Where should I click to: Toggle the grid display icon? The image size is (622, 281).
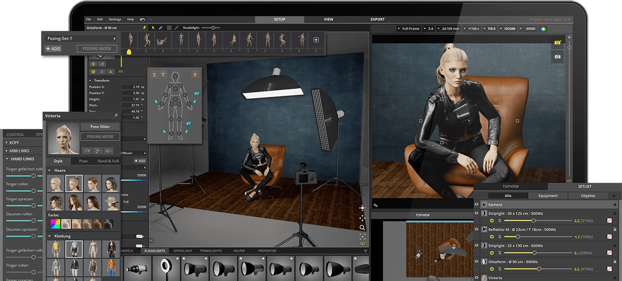tap(168, 27)
